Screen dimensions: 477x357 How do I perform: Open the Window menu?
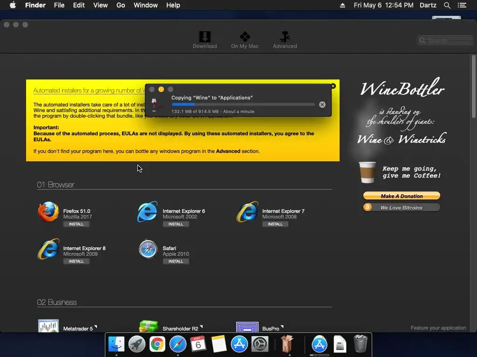point(146,5)
